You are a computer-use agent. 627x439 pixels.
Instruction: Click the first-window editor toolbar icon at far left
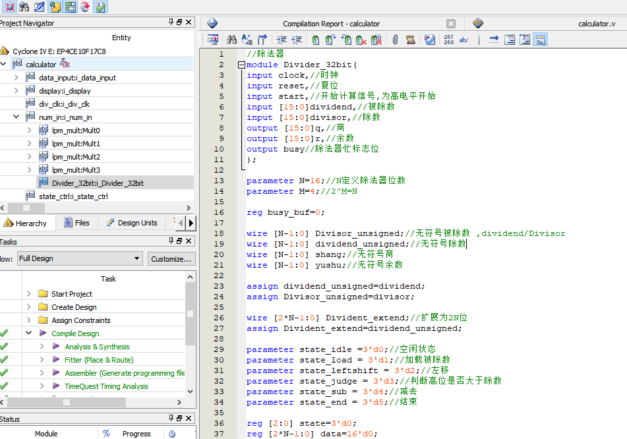pyautogui.click(x=213, y=40)
